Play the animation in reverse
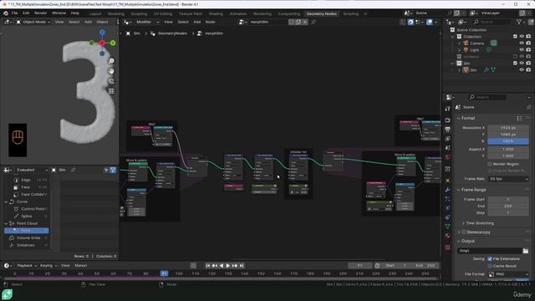Viewport: 535px width, 301px height. [221, 266]
